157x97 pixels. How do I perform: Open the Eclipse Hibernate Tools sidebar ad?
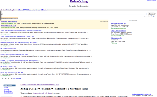pyautogui.click(x=118, y=31)
